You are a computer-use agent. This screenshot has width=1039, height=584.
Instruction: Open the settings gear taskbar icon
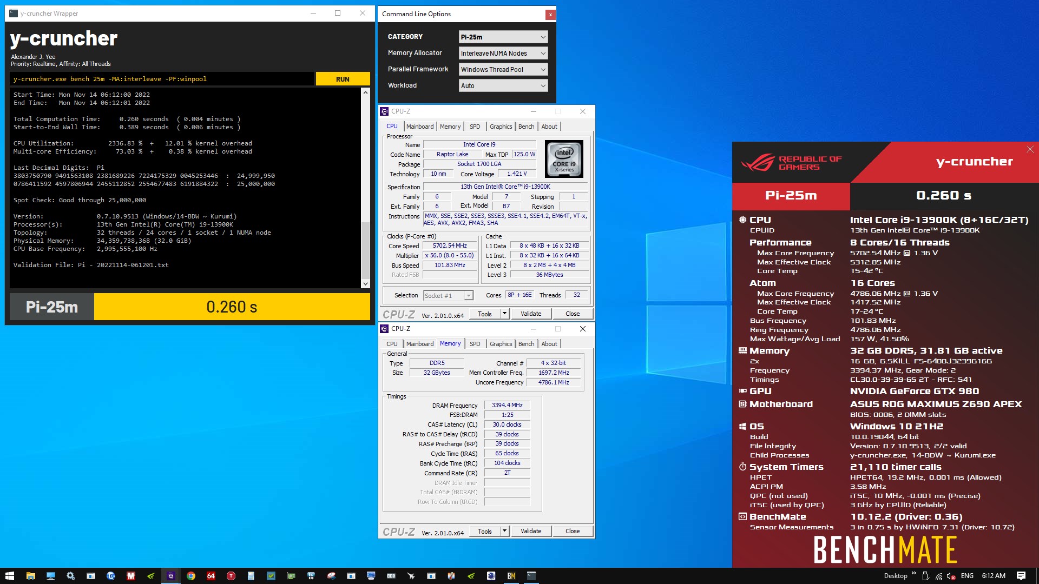click(x=70, y=576)
